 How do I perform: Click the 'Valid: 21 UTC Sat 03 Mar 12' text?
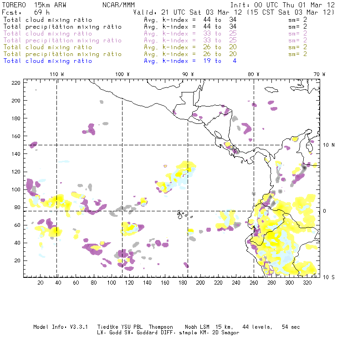click(x=188, y=12)
